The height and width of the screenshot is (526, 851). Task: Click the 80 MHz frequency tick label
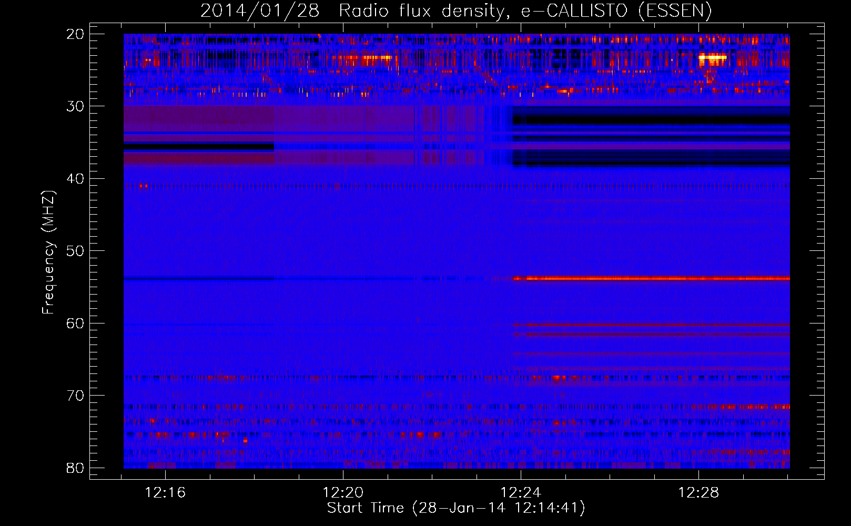(x=75, y=468)
